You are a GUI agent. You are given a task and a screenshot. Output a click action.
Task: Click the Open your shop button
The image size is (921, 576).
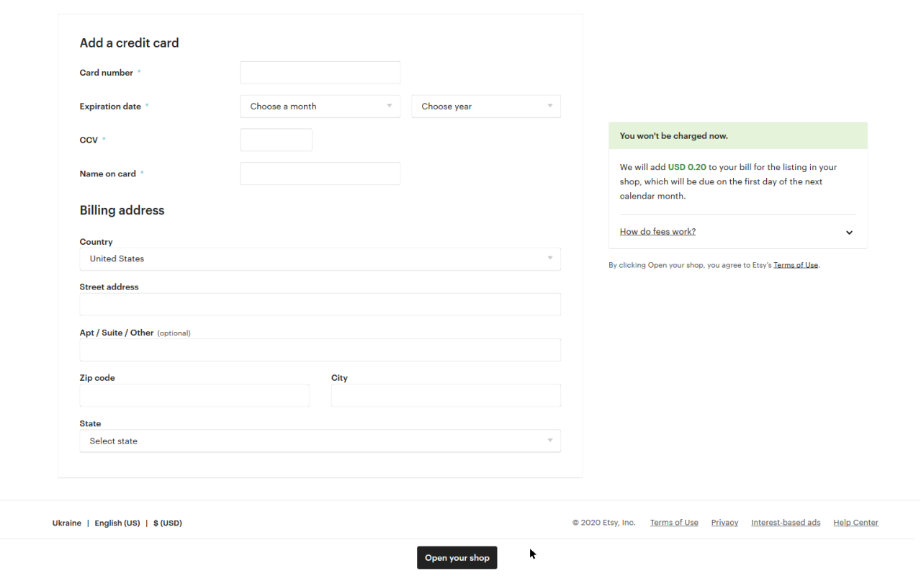[x=457, y=558]
